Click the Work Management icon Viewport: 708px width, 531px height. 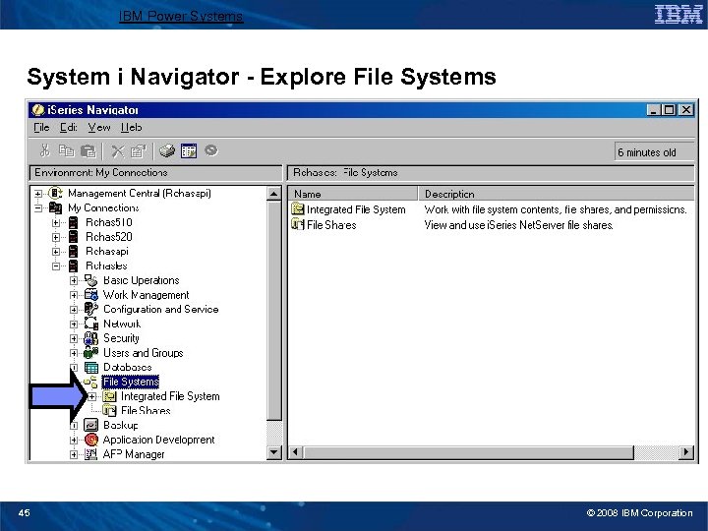(x=90, y=295)
